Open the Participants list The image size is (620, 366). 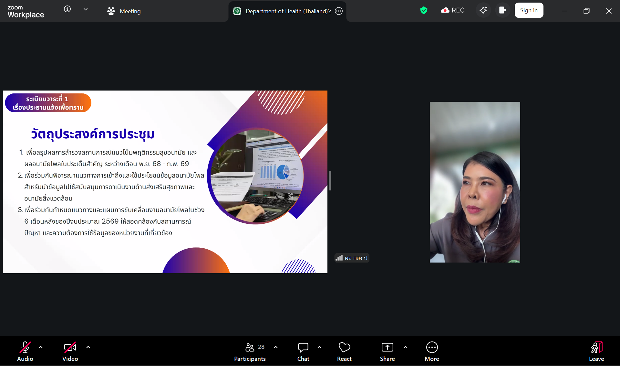point(250,351)
